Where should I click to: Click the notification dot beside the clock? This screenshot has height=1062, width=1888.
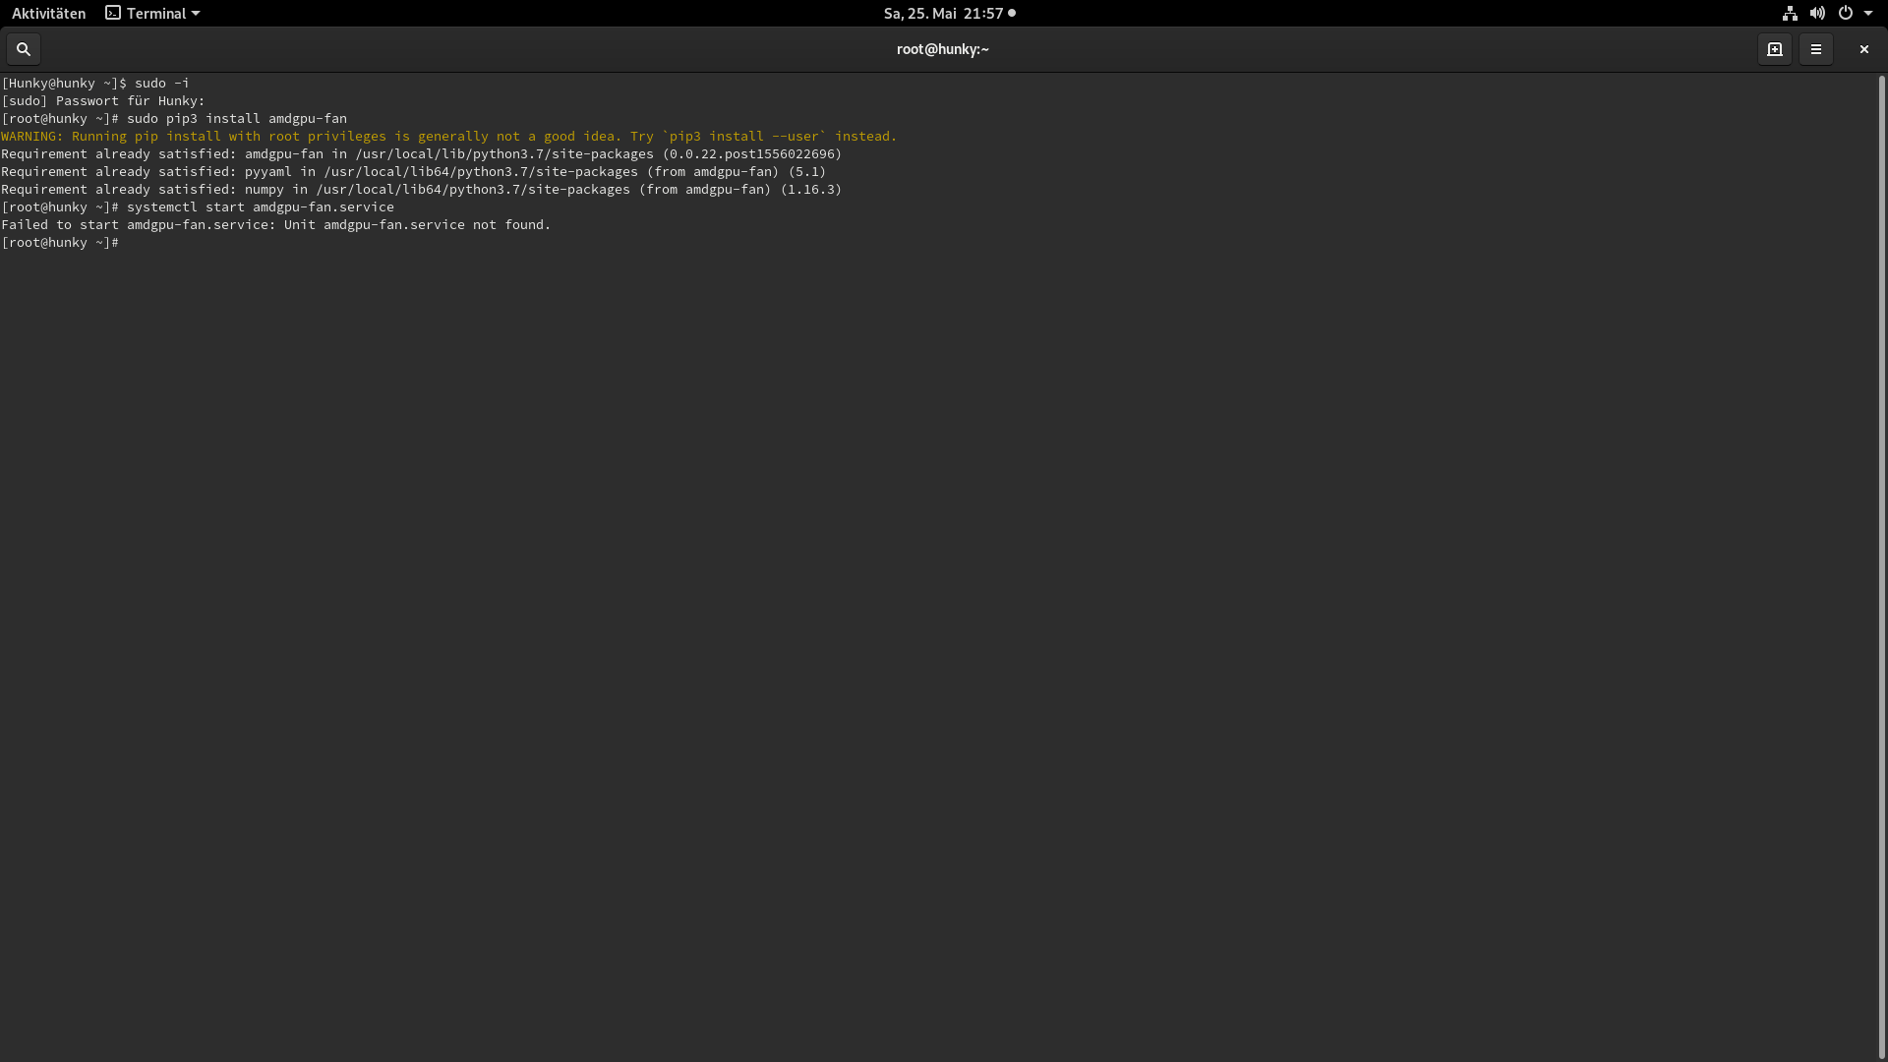1012,14
